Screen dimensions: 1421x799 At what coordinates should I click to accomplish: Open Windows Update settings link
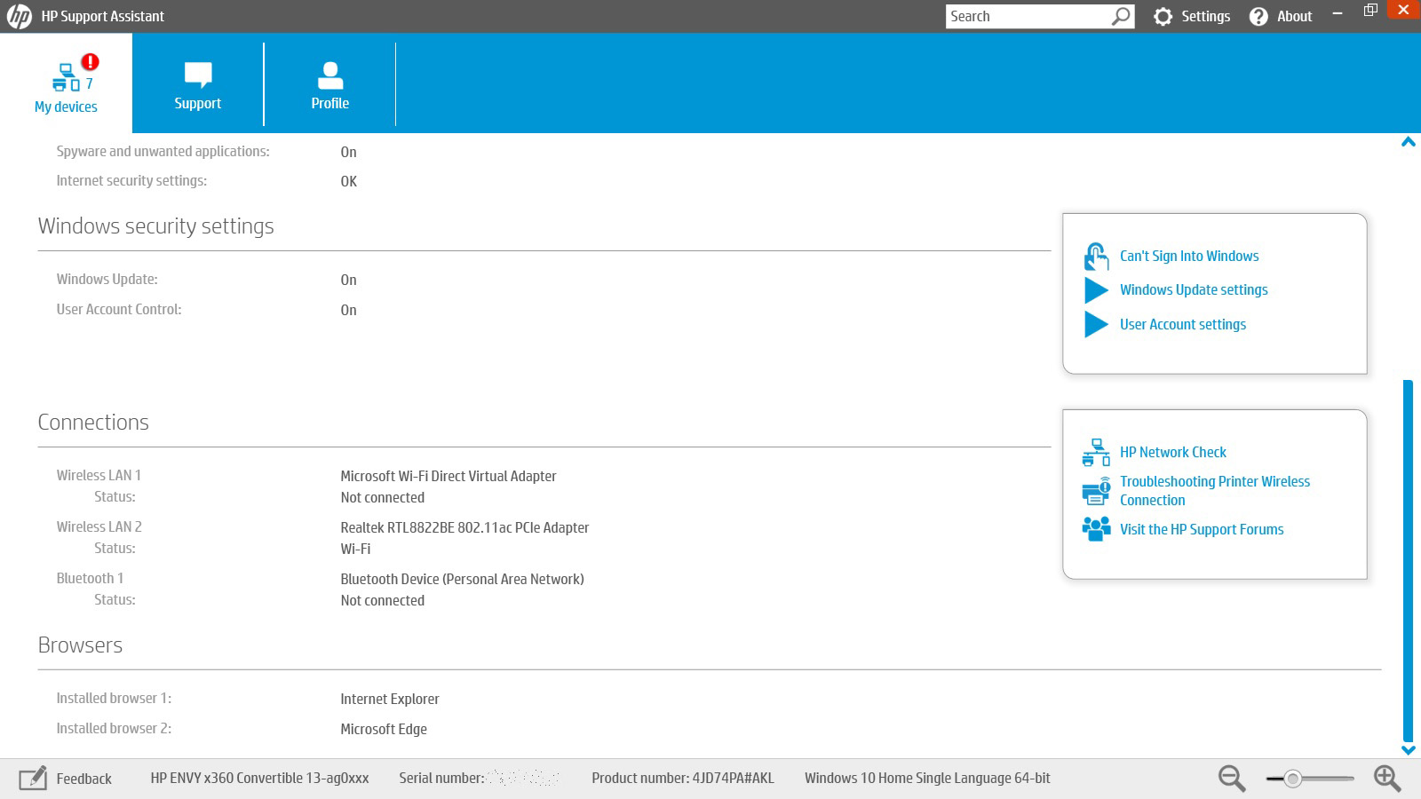pyautogui.click(x=1193, y=290)
